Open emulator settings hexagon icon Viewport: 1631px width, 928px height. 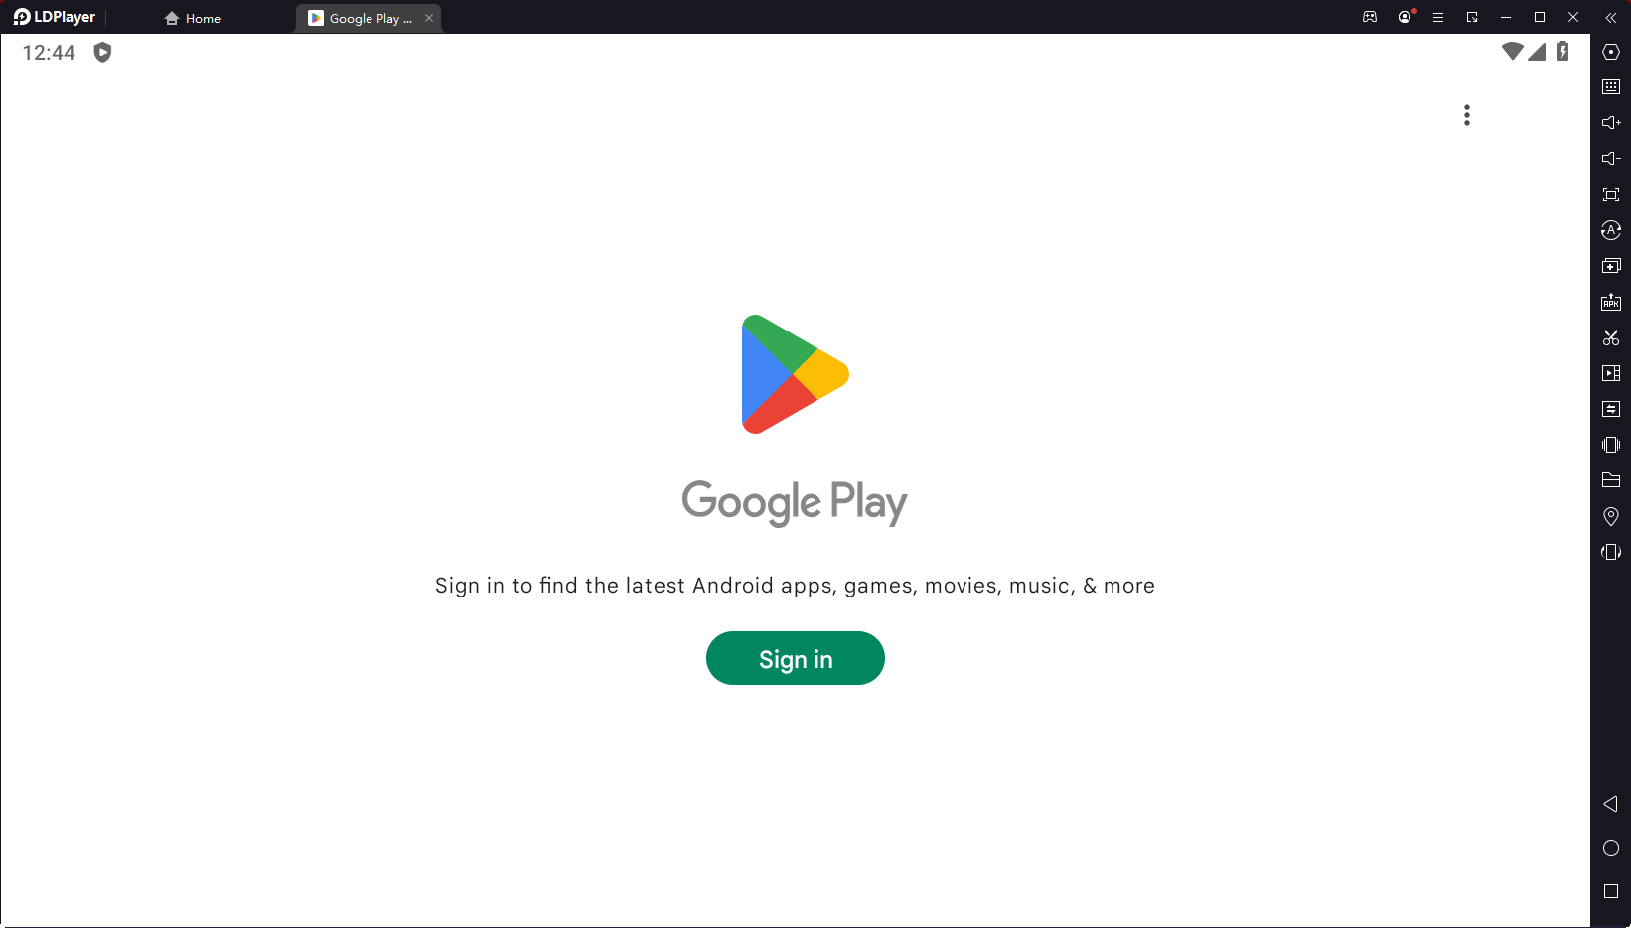pos(1611,52)
